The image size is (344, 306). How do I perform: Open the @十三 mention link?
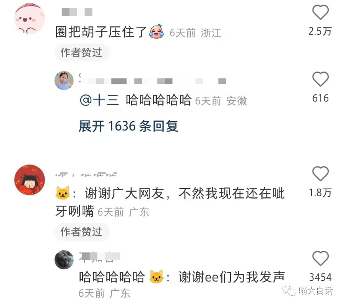pos(99,100)
